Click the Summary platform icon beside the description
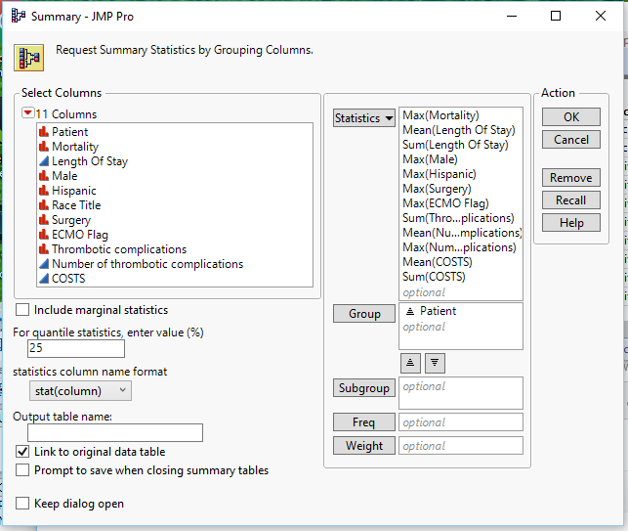628x531 pixels. click(29, 58)
